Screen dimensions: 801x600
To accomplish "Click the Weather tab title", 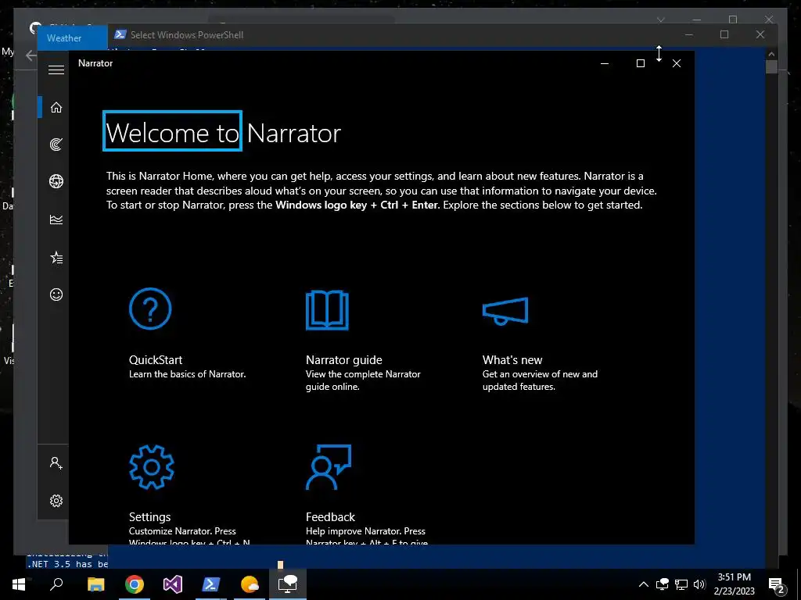I will click(64, 37).
